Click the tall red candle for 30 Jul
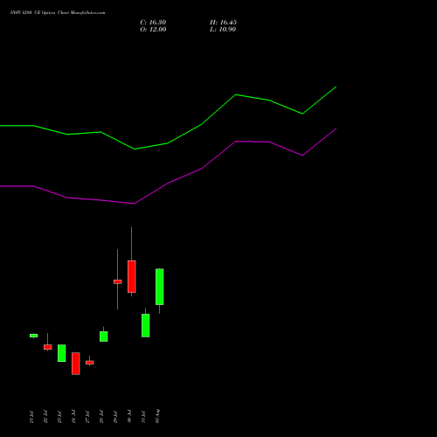 point(132,276)
